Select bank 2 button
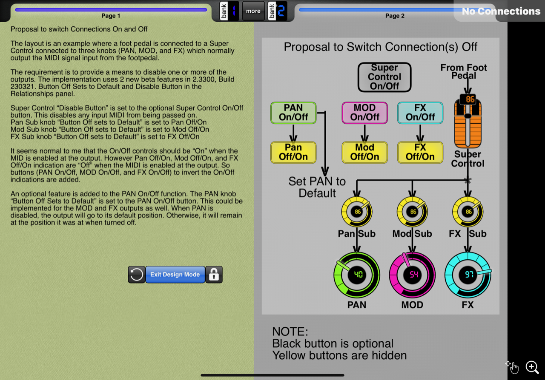Screen dimensions: 545x380 pos(277,11)
